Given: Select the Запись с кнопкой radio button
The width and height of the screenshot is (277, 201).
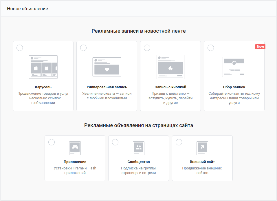Looking at the screenshot, I should [147, 48].
